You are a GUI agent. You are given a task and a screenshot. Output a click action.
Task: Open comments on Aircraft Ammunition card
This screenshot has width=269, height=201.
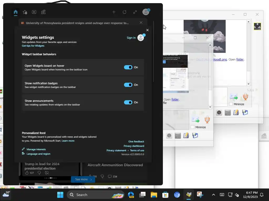point(110,176)
